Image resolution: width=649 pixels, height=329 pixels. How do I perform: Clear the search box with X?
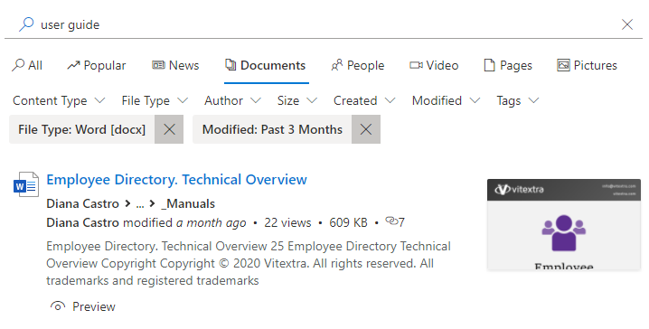pos(627,24)
